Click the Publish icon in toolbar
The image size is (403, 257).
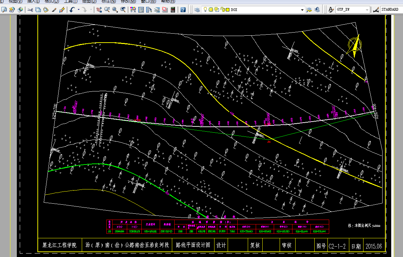point(12,10)
